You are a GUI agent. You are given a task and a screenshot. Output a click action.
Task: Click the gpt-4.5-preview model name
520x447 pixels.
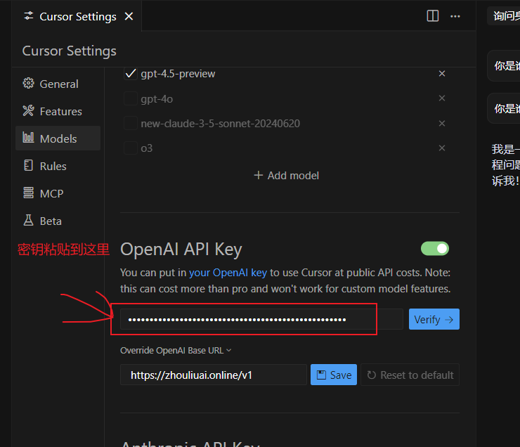pos(178,74)
